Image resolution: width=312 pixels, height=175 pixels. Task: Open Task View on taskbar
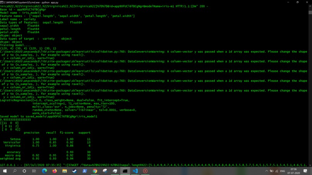tap(34, 171)
